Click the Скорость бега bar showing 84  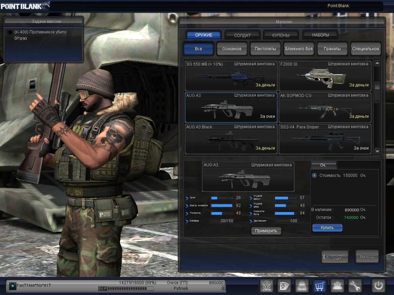pos(286,213)
